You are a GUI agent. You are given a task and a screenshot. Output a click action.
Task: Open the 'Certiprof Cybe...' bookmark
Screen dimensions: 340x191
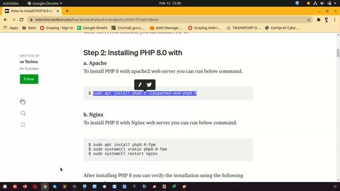[282, 28]
